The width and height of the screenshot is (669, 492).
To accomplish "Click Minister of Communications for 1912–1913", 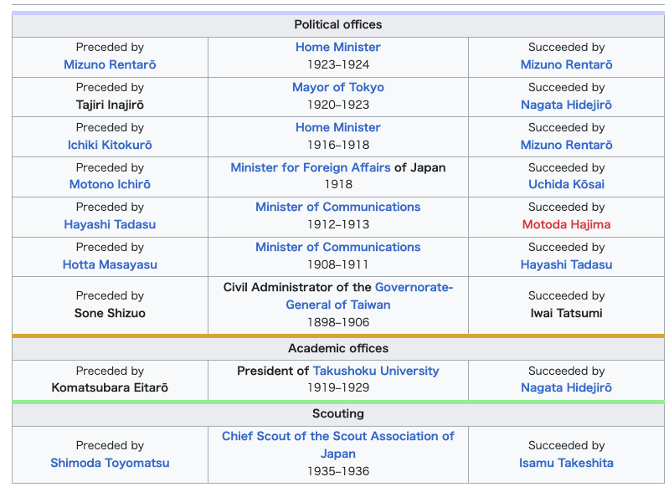I will (338, 207).
